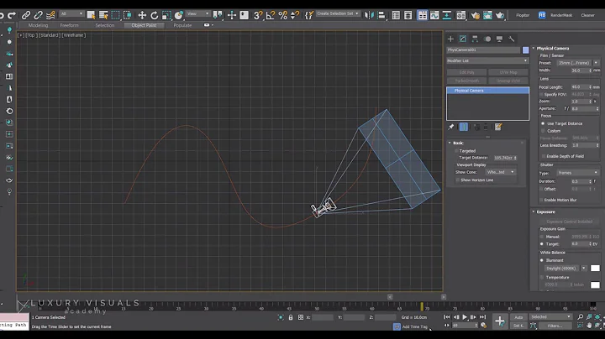Open the Utilities tab in command panel
This screenshot has height=339, width=605.
[512, 39]
